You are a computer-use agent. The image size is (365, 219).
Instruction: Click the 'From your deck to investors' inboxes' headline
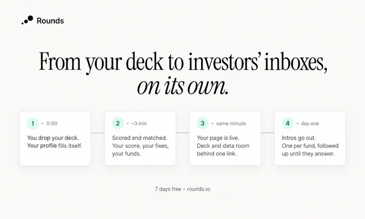pyautogui.click(x=183, y=62)
